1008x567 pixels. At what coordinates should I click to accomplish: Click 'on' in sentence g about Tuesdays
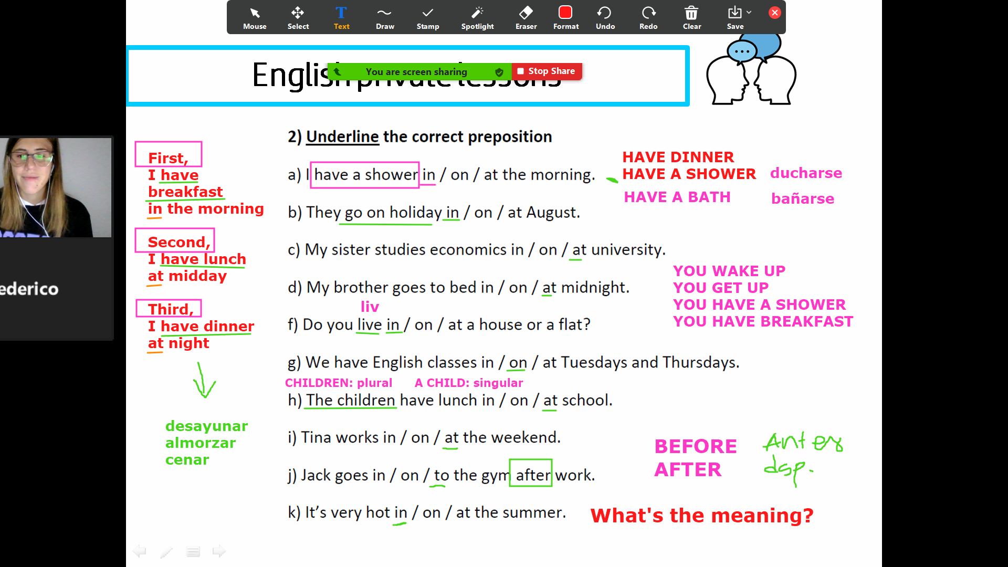[x=518, y=362]
